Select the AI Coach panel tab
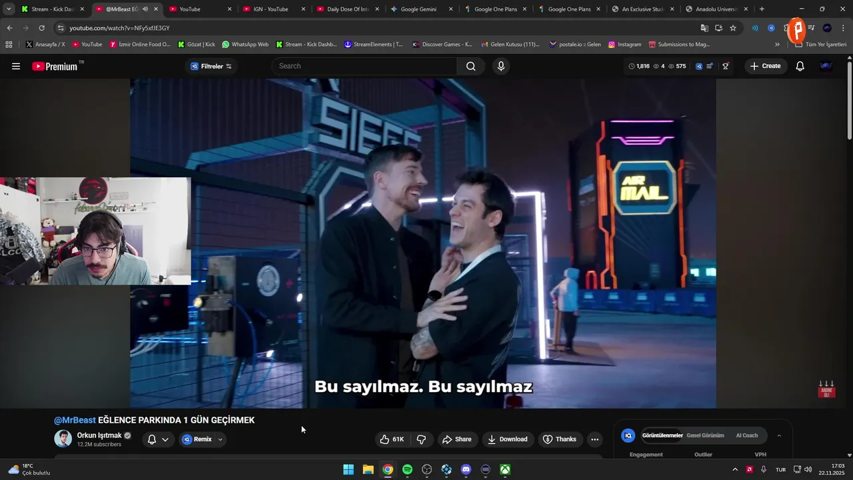 pos(746,435)
